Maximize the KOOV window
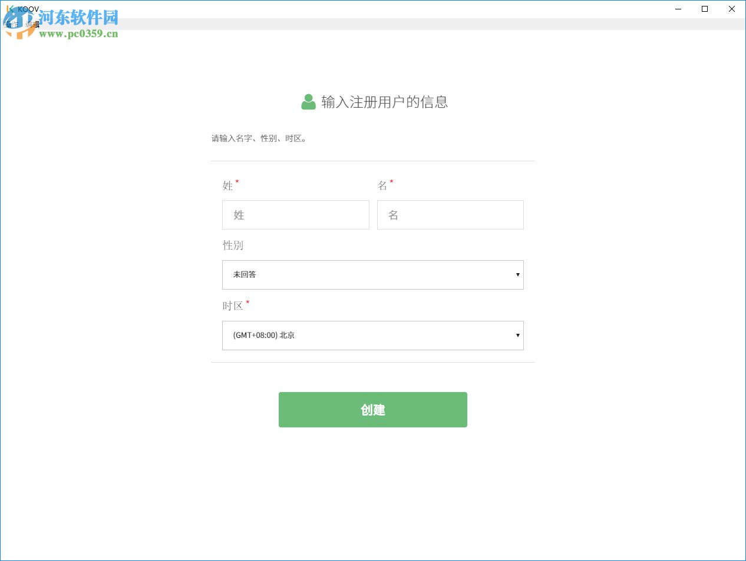 click(705, 9)
